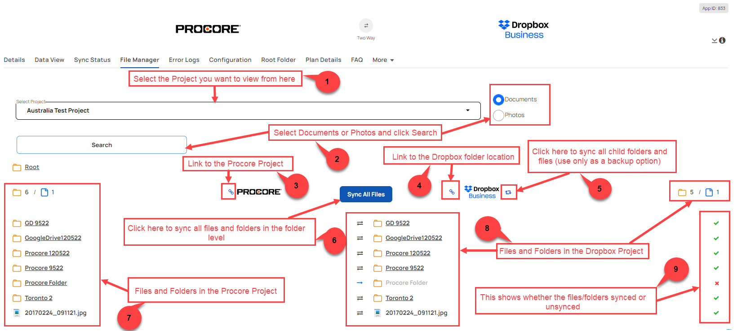Screen dimensions: 737x331
Task: Open Procore-side GoogleDrive120522 folder link
Action: [x=53, y=238]
